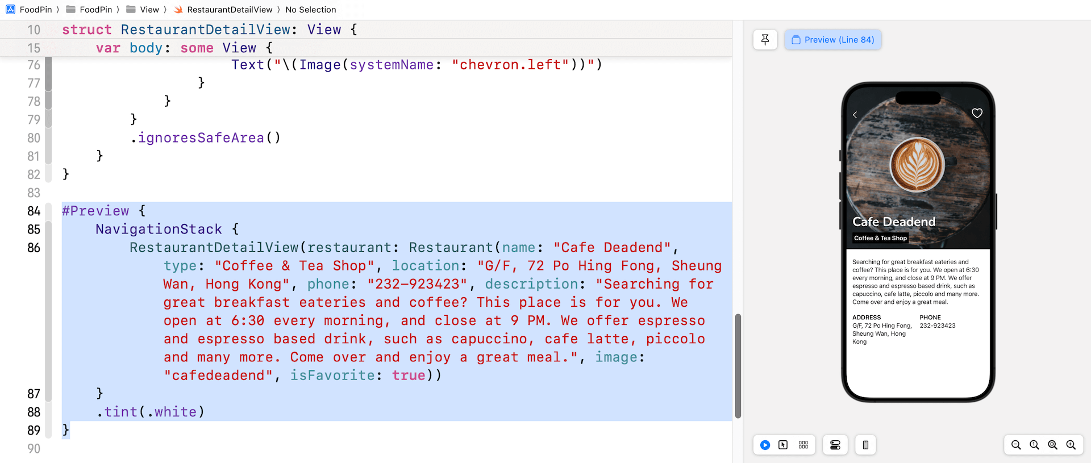Click the code folding ribbon beside line 85
This screenshot has height=463, width=1091.
click(x=48, y=230)
